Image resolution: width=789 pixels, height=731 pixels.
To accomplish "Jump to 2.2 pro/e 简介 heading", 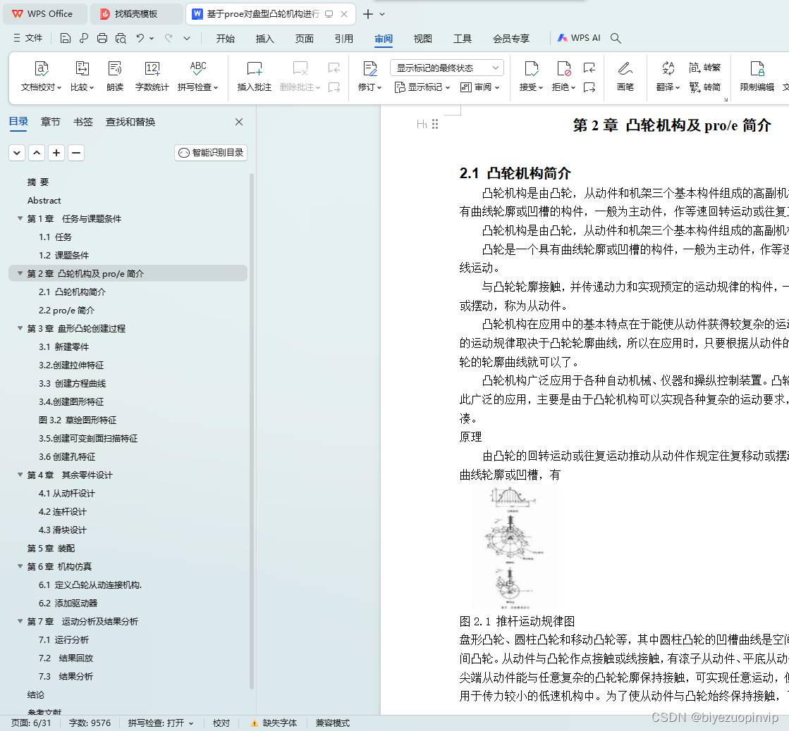I will pyautogui.click(x=66, y=310).
